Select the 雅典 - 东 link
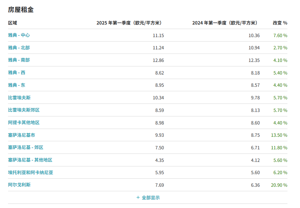 pos(17,85)
